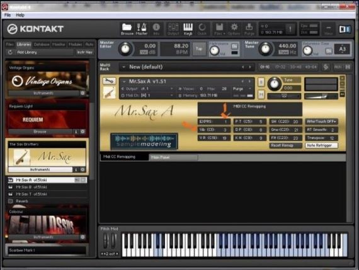Open Vintage Organs library gear options

[x=83, y=93]
